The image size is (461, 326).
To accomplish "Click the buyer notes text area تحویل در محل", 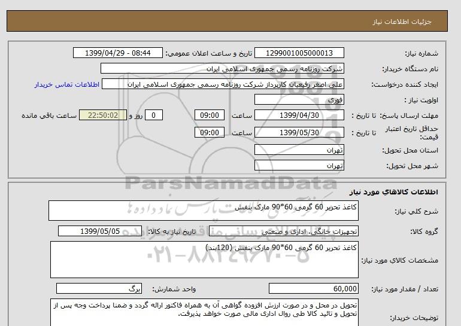I will [x=204, y=312].
